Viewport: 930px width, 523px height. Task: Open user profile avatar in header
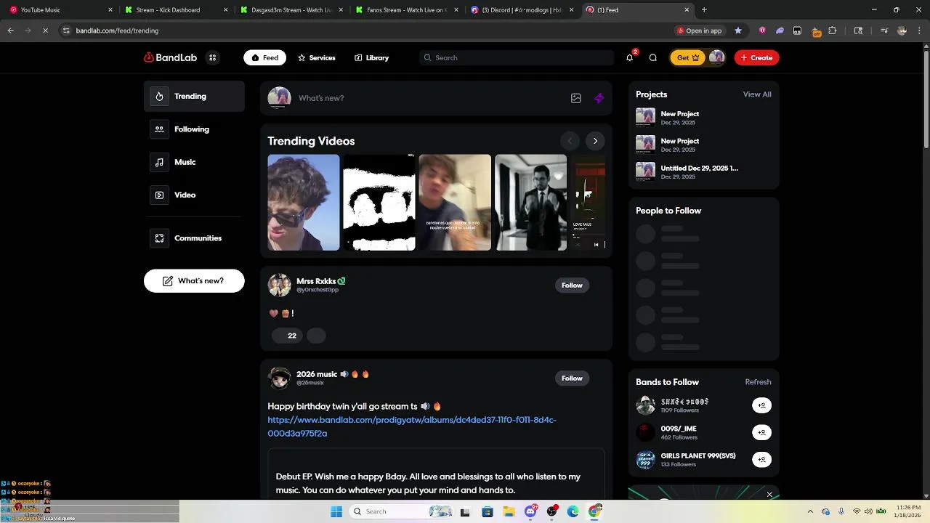click(x=716, y=57)
